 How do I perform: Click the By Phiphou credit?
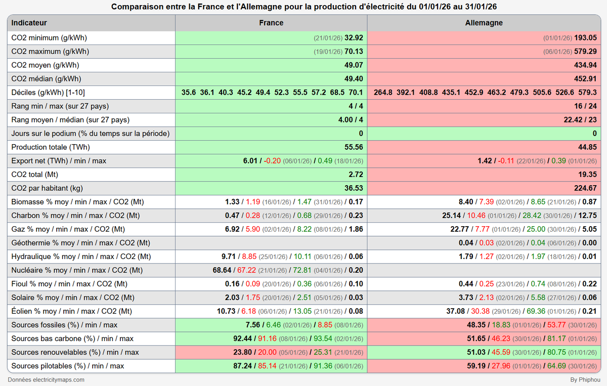point(585,379)
